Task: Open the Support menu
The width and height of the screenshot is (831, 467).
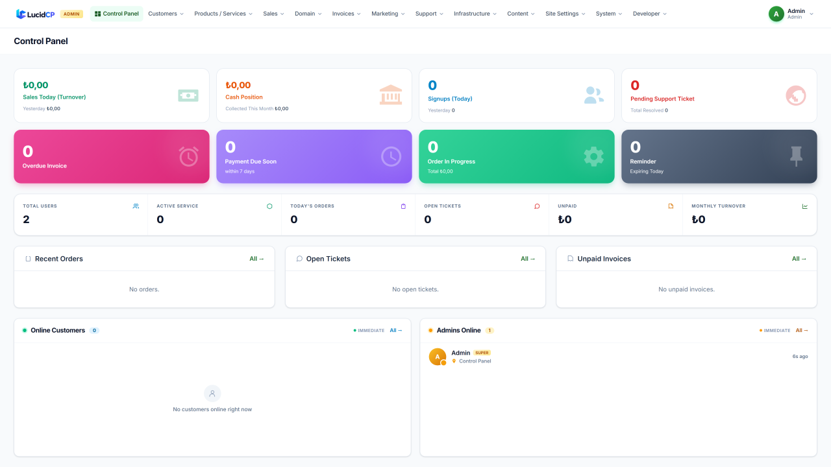Action: coord(429,14)
